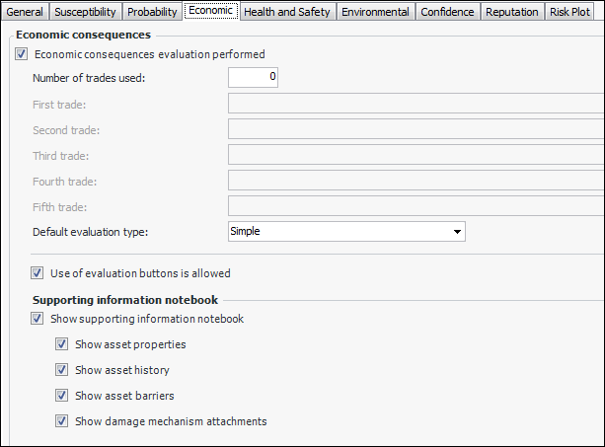
Task: Click the First trade text field
Action: pyautogui.click(x=415, y=104)
